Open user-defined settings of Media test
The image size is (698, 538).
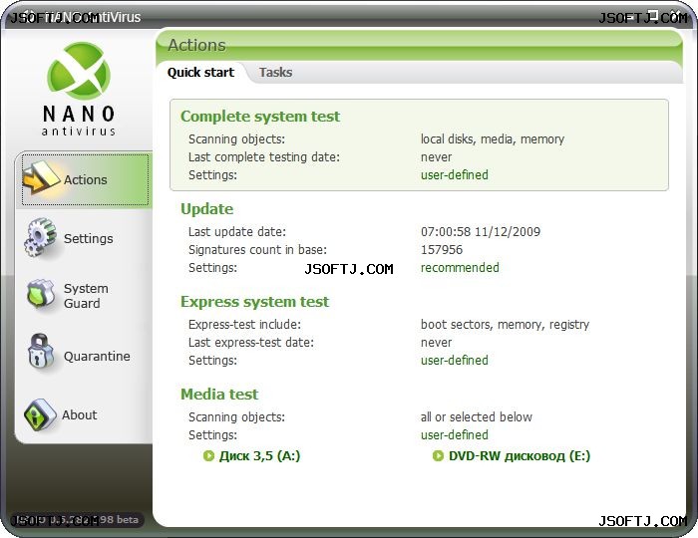pyautogui.click(x=455, y=434)
